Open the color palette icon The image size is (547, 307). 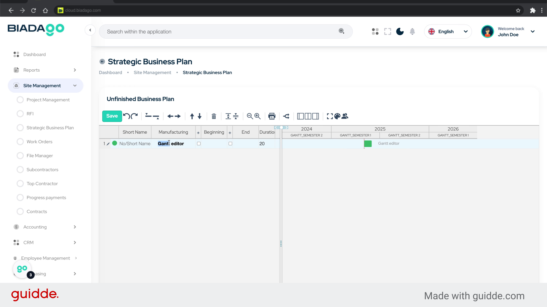click(x=337, y=116)
